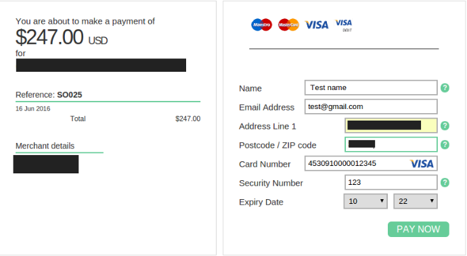Open help icon beside Address Line 1
The image size is (467, 256).
445,126
